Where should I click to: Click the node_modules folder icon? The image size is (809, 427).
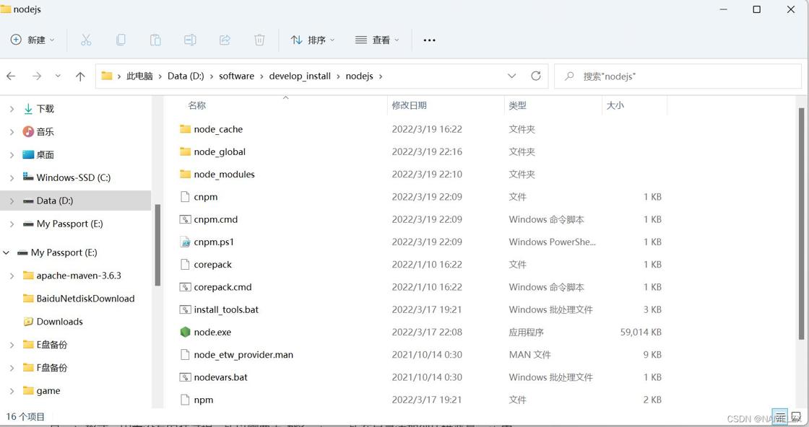click(x=185, y=174)
